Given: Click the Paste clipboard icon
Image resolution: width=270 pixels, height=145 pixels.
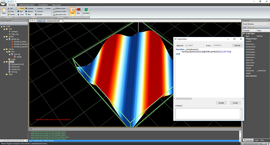Looking at the screenshot, I should click(x=4, y=11).
